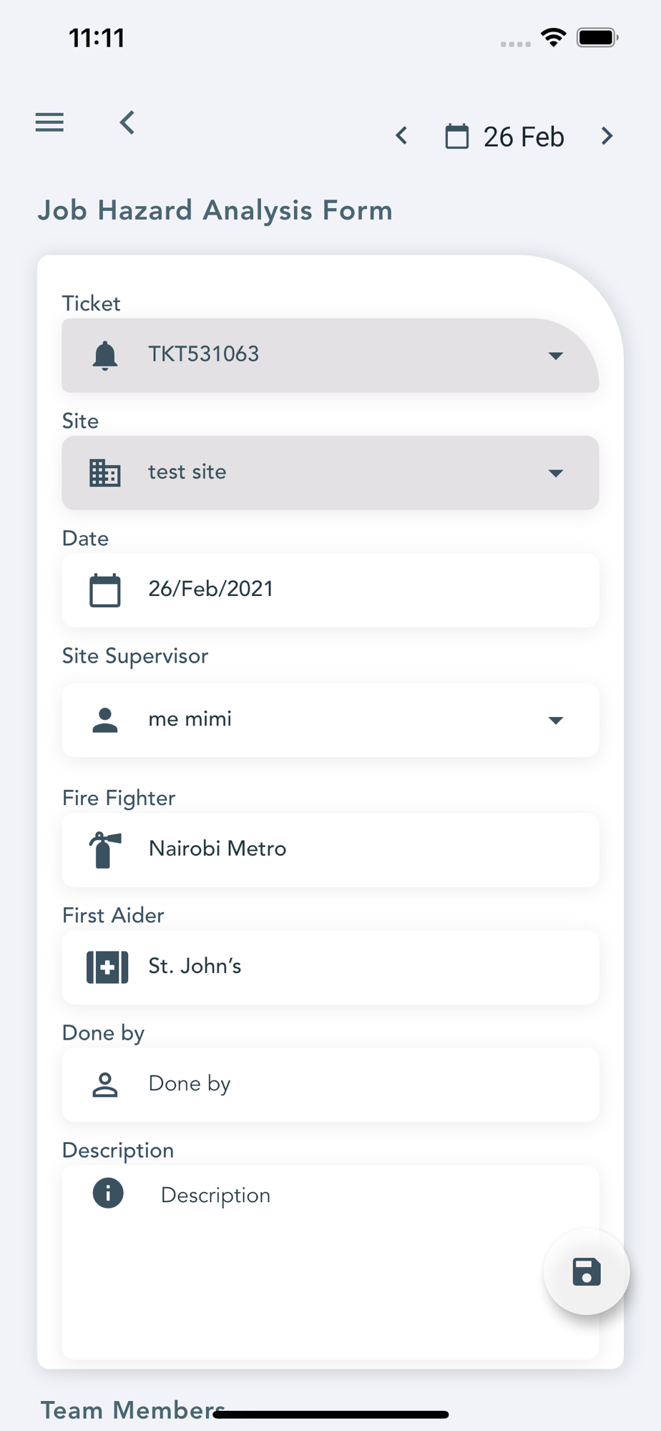This screenshot has width=661, height=1431.
Task: Focus the Done by input field
Action: [330, 1085]
